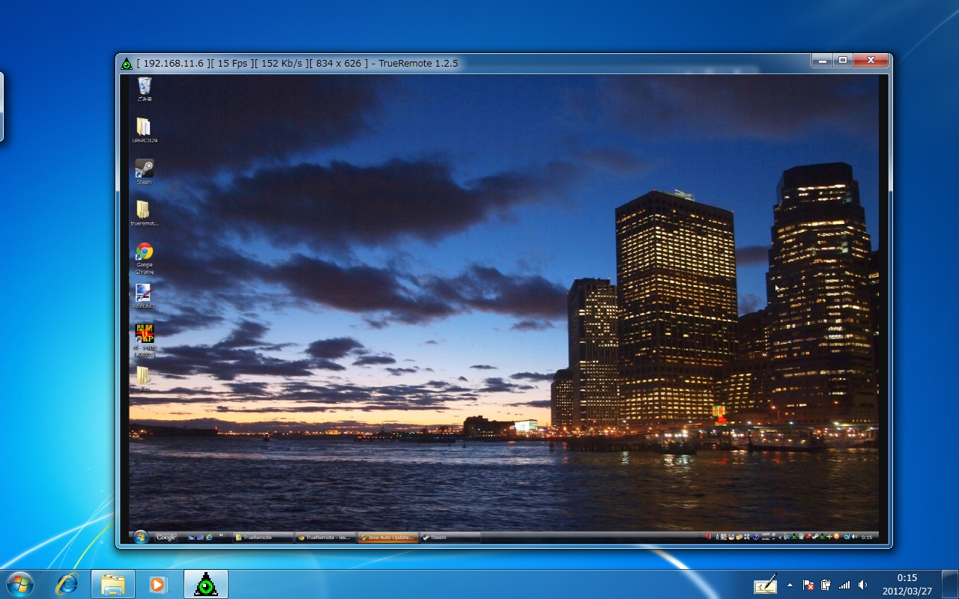Open Internet Explorer from host taskbar
The image size is (959, 599).
(x=67, y=584)
